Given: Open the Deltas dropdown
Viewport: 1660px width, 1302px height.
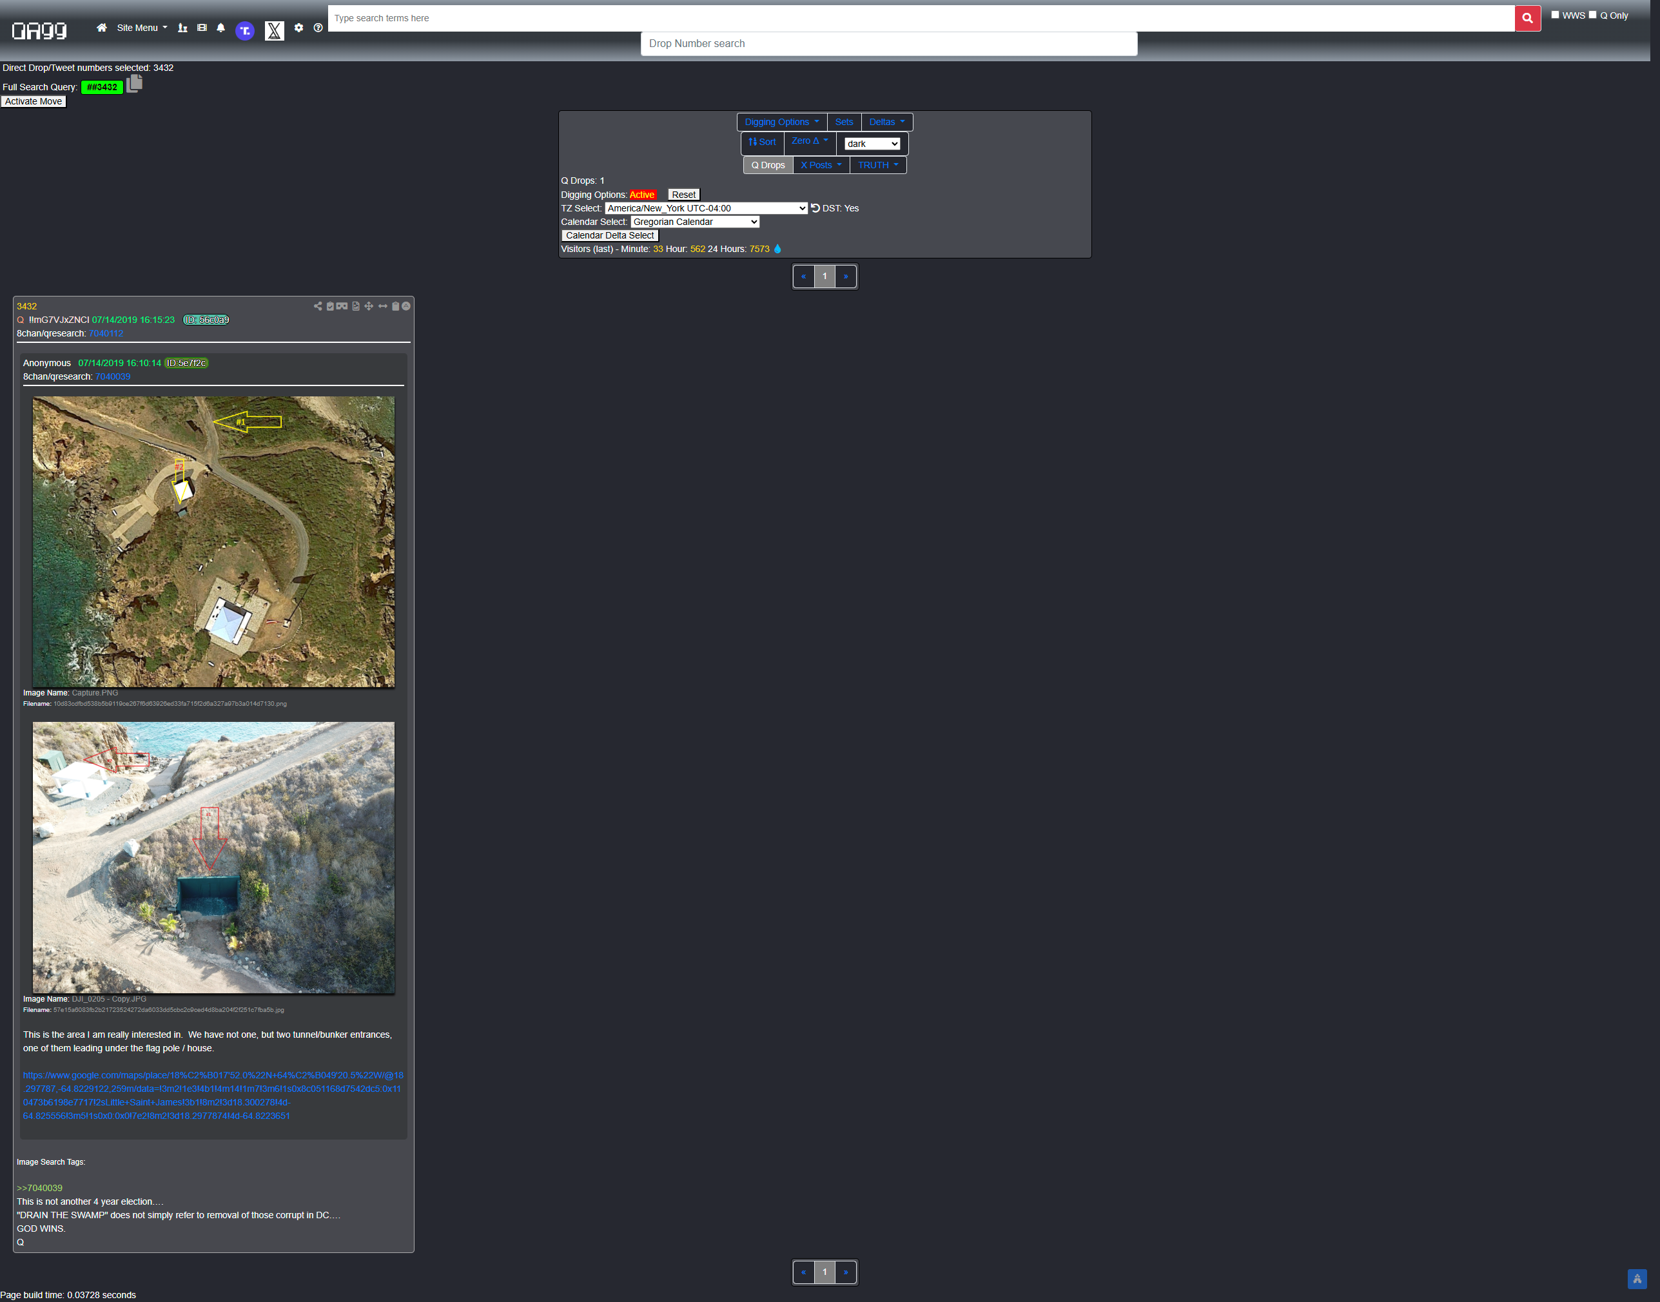Looking at the screenshot, I should (x=887, y=122).
